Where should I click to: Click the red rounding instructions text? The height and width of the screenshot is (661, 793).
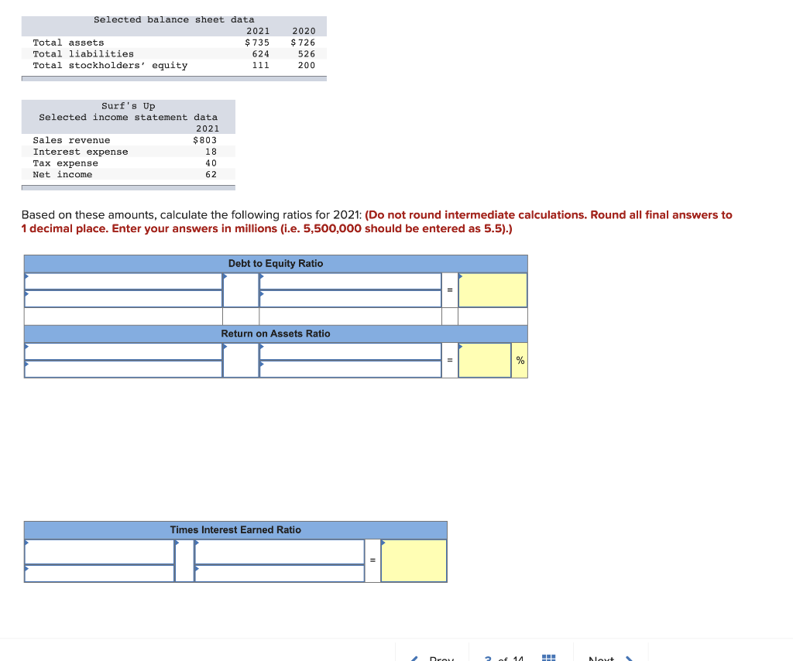pos(377,222)
